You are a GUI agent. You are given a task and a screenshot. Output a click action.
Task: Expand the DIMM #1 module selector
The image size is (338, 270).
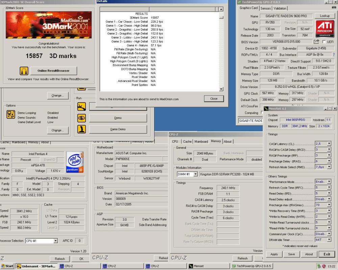pos(195,174)
